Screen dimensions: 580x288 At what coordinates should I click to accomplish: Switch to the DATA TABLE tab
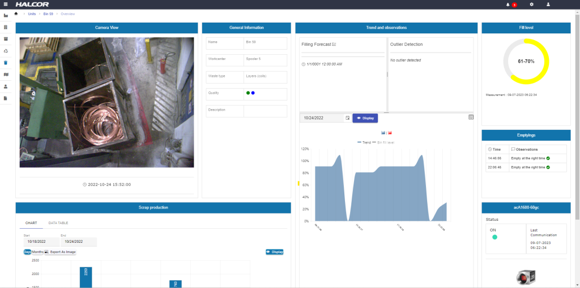pos(58,223)
